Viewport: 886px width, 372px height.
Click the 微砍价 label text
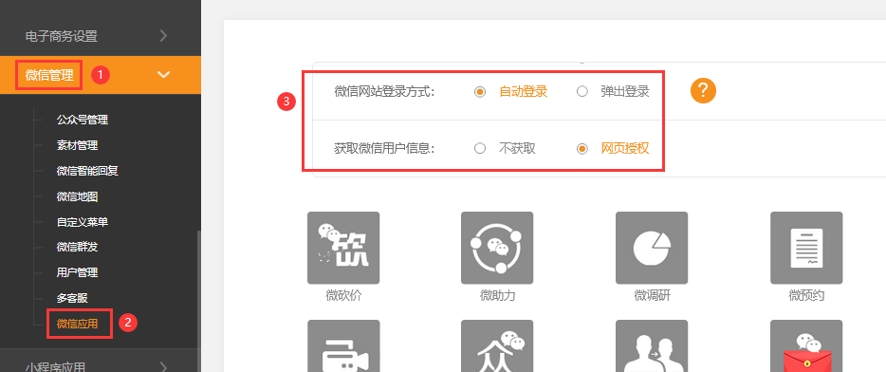click(343, 295)
